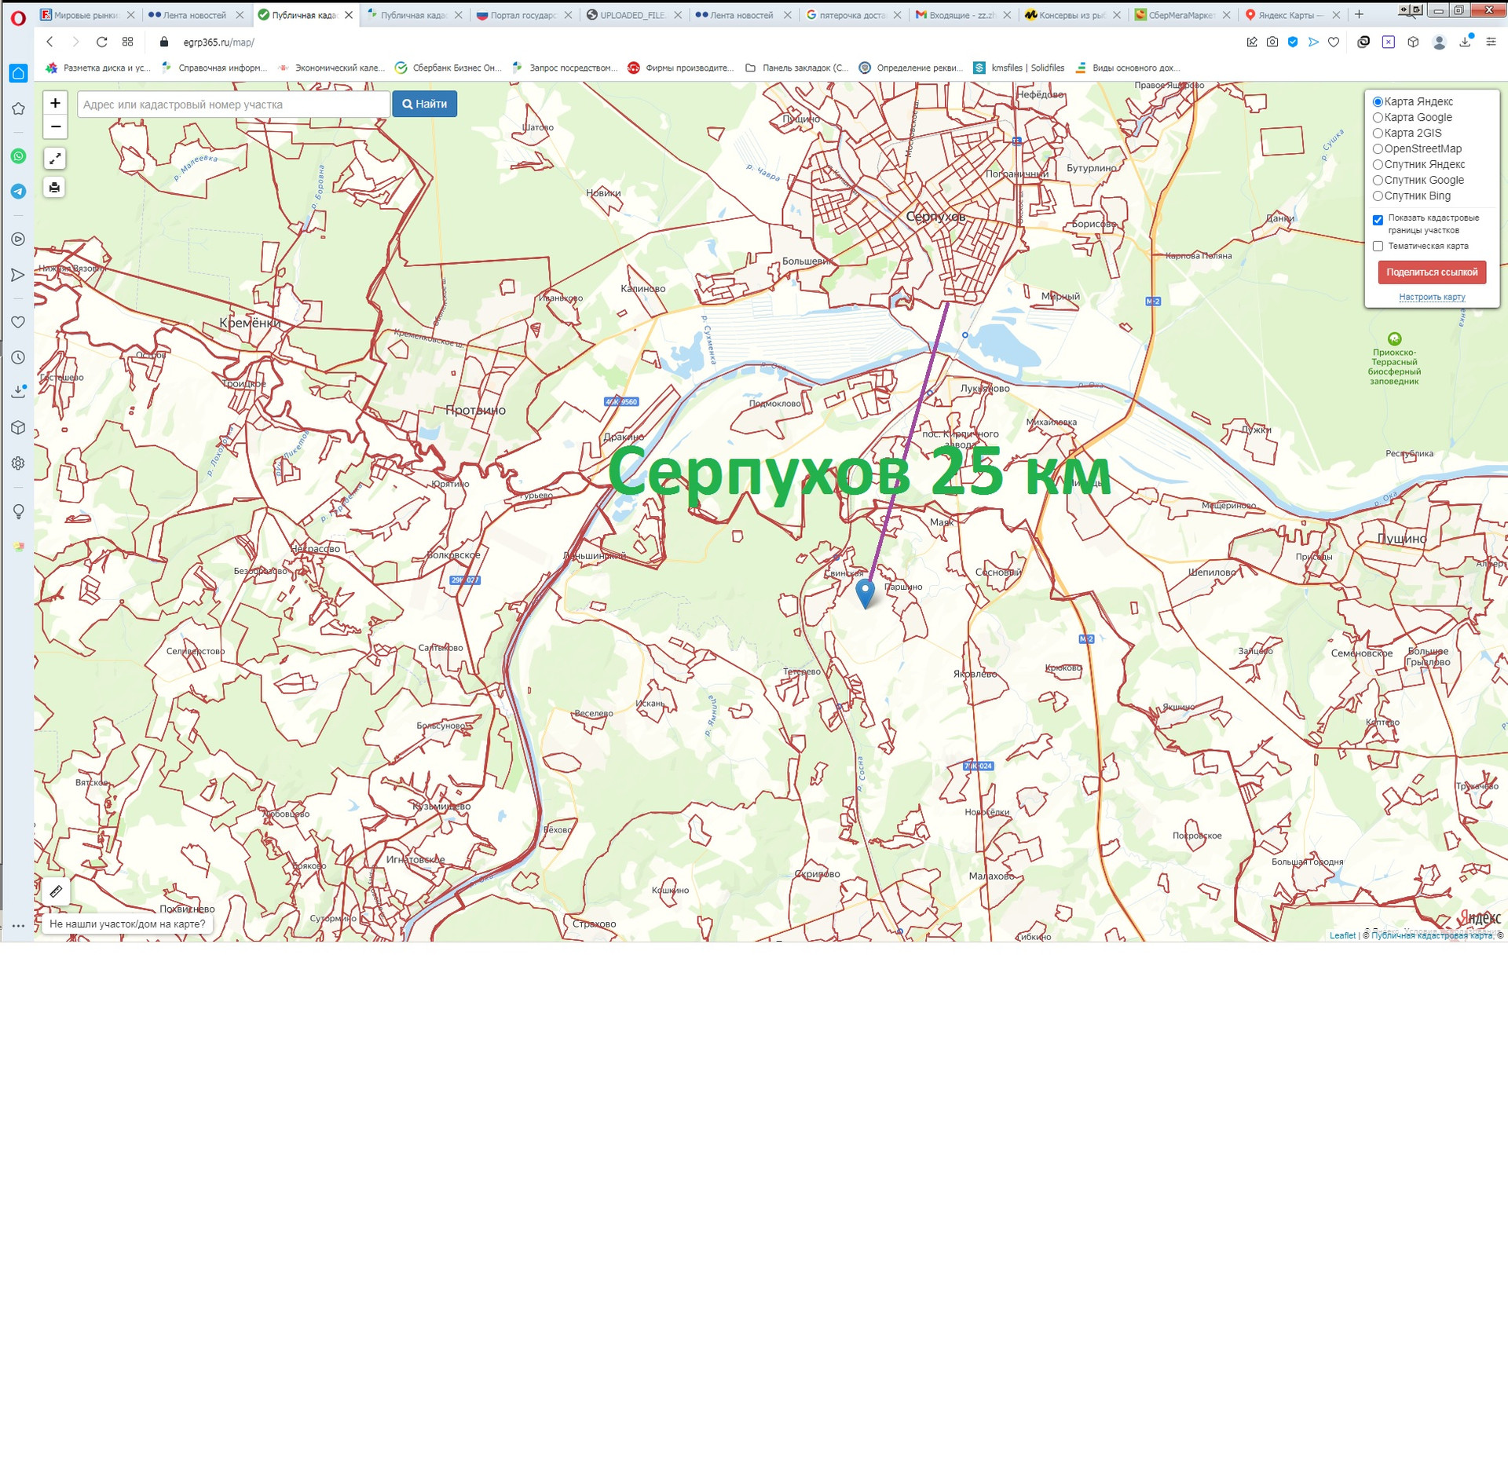Open the Панель закладок bookmarks folder
Image resolution: width=1508 pixels, height=1478 pixels.
coord(796,68)
